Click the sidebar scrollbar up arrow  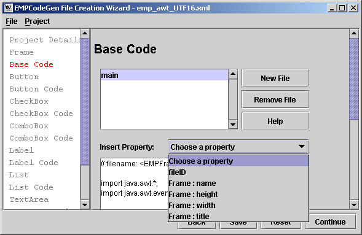(85, 33)
